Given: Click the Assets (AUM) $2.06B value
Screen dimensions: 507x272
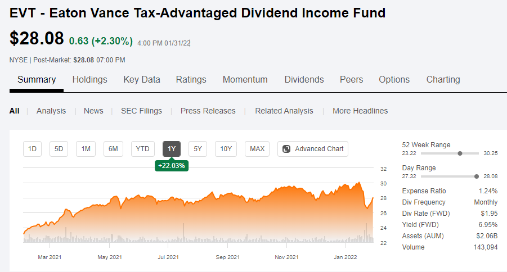Looking at the screenshot, I should point(487,236).
